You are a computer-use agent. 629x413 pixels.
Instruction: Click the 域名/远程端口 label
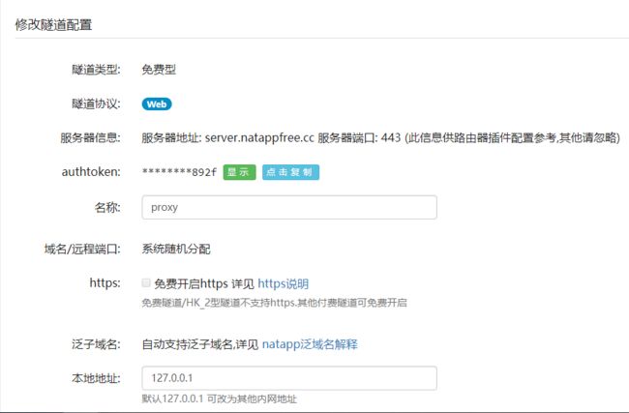click(82, 250)
